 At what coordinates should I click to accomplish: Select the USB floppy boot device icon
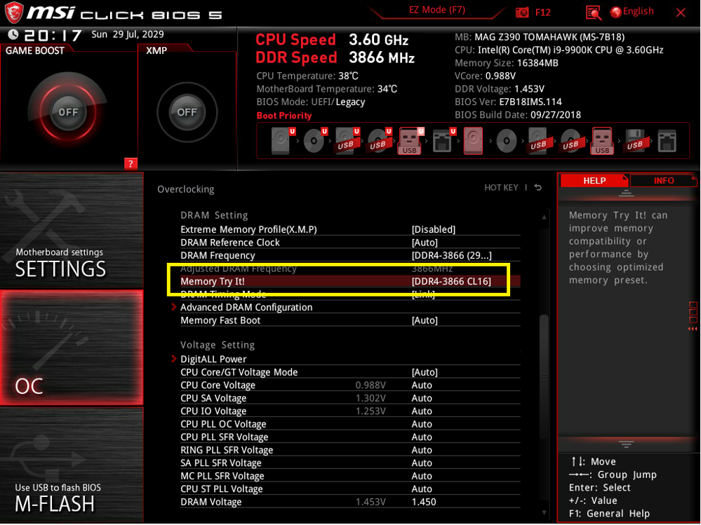click(635, 141)
